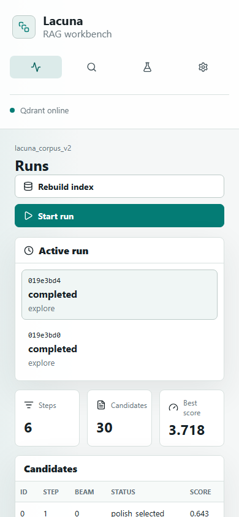Click the ID column header

tap(24, 492)
